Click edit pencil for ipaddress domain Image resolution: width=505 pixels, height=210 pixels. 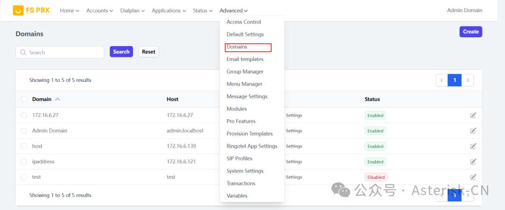coord(473,162)
